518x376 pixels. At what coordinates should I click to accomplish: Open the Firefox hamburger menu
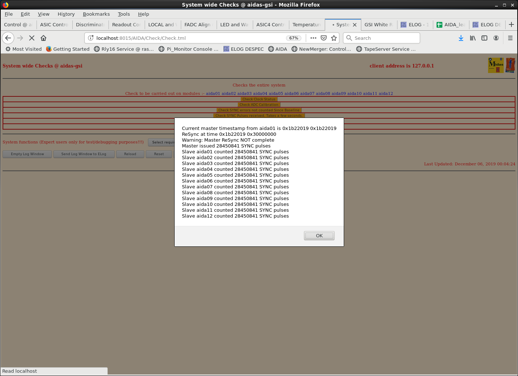click(510, 38)
